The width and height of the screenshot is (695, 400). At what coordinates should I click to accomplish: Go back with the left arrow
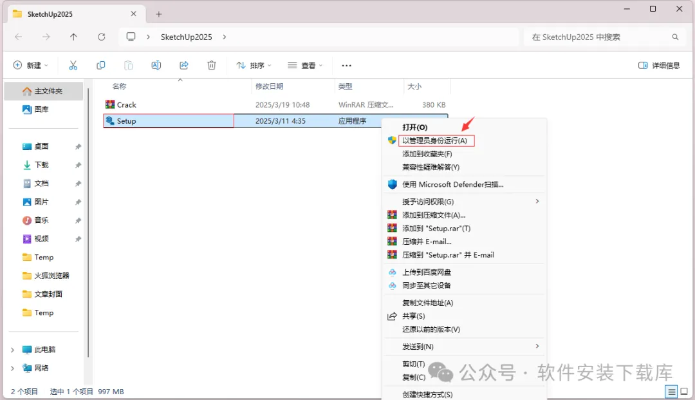(x=18, y=37)
